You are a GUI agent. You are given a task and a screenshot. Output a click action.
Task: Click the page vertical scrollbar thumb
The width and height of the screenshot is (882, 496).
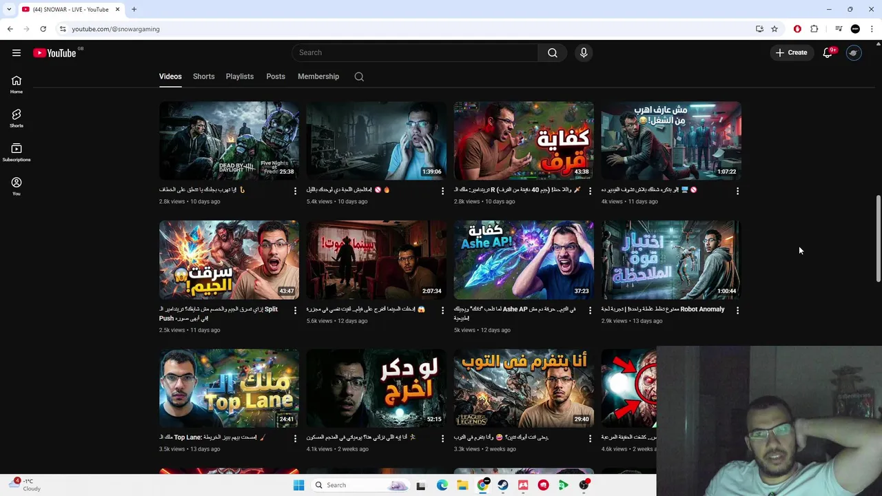(878, 238)
